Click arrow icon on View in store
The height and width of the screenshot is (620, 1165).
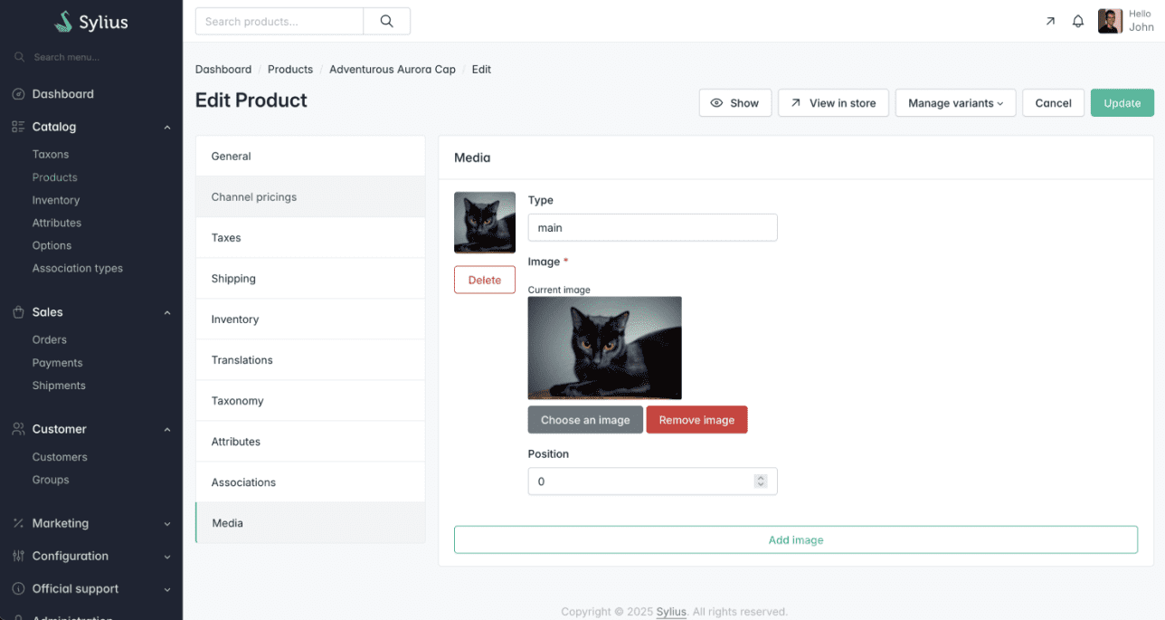coord(796,103)
